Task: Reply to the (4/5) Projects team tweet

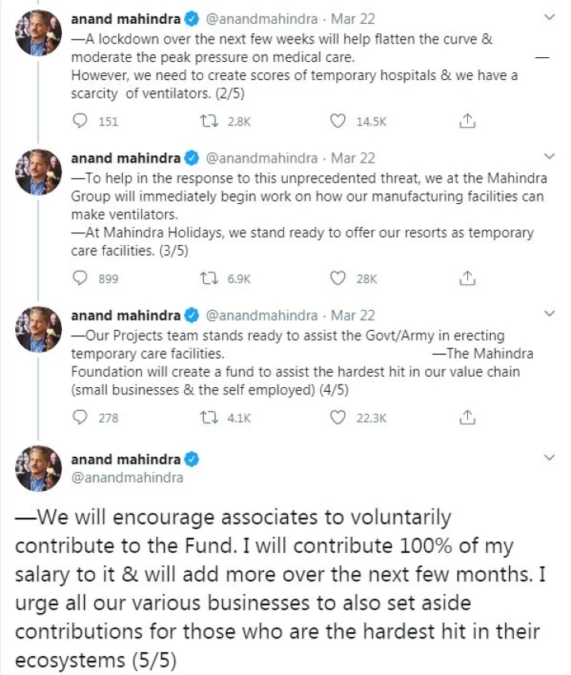Action: pos(80,417)
